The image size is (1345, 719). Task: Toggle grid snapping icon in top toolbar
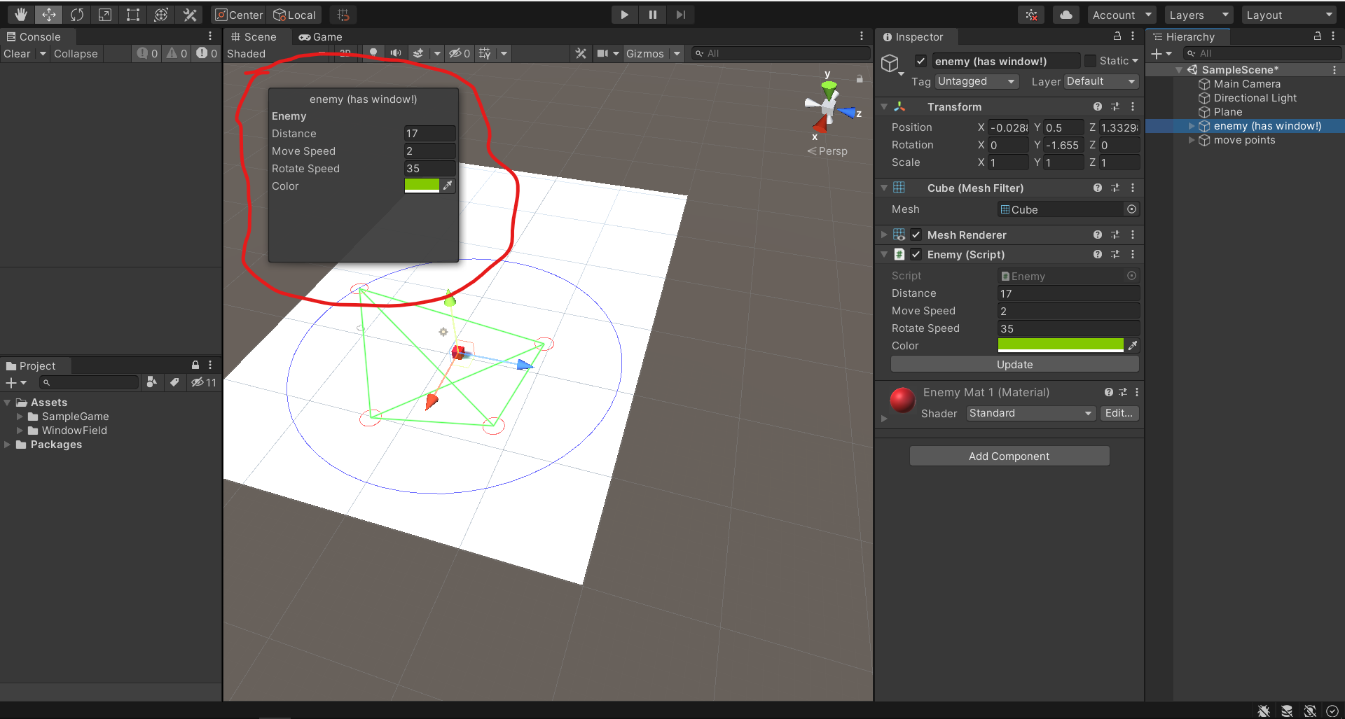click(x=343, y=15)
